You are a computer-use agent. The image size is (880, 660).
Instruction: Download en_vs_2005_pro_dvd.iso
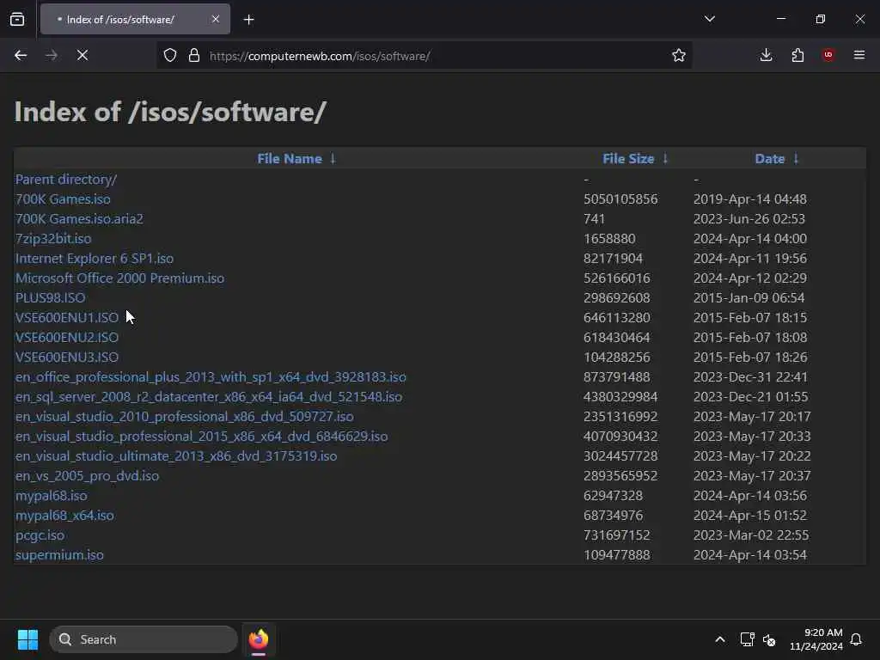pyautogui.click(x=87, y=475)
